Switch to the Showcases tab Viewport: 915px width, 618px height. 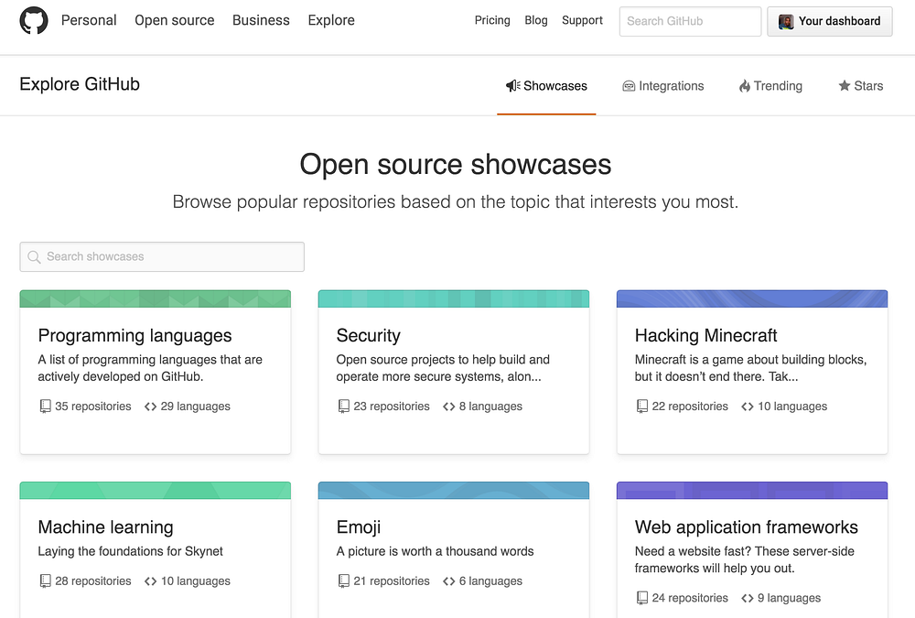coord(546,86)
